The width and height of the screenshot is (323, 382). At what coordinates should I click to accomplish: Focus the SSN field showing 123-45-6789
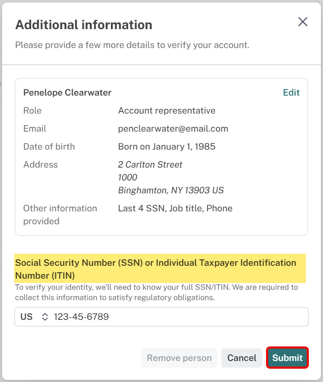[180, 317]
